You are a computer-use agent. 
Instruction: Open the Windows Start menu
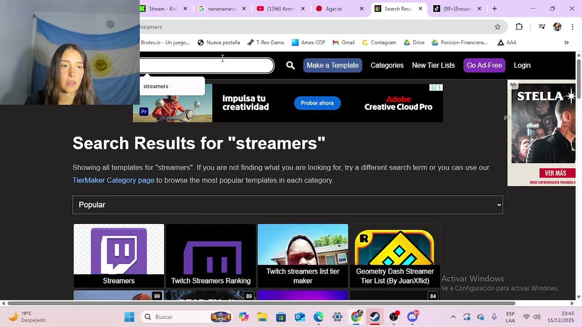tap(129, 317)
